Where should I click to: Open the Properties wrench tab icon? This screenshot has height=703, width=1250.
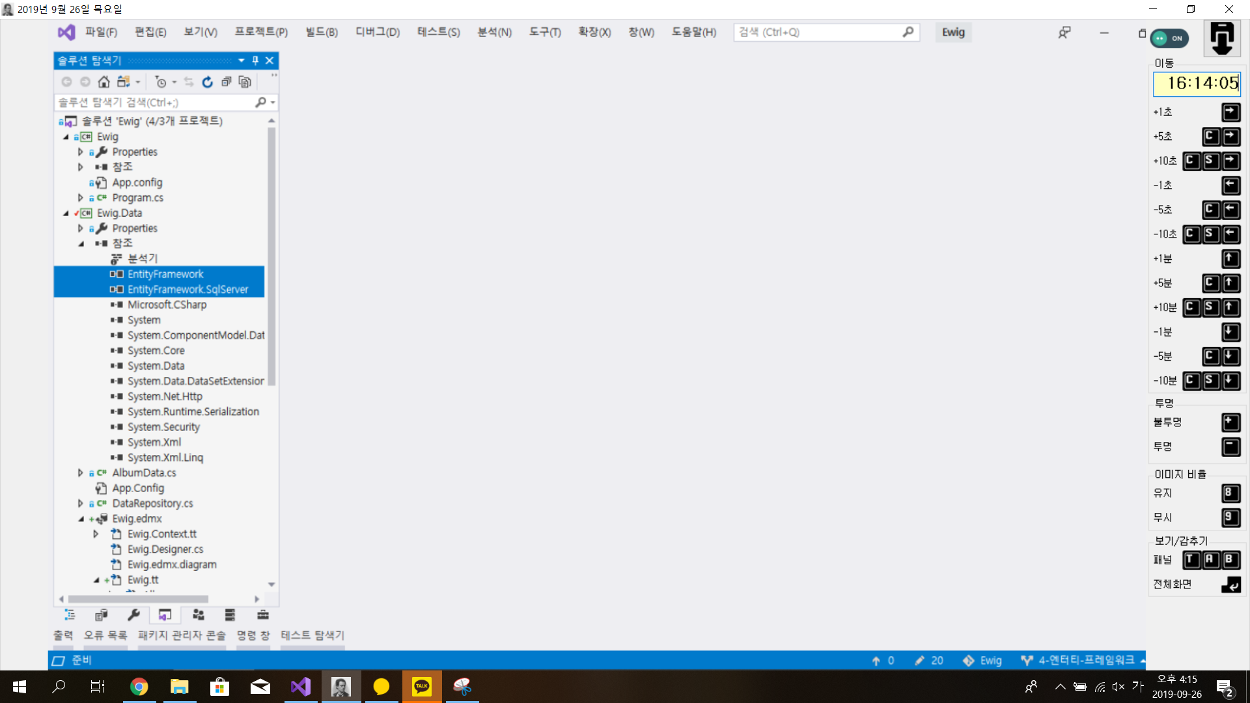click(133, 615)
